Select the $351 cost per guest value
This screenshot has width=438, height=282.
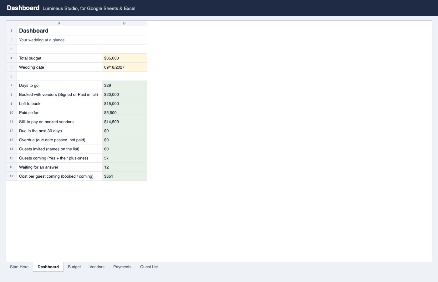tap(124, 176)
